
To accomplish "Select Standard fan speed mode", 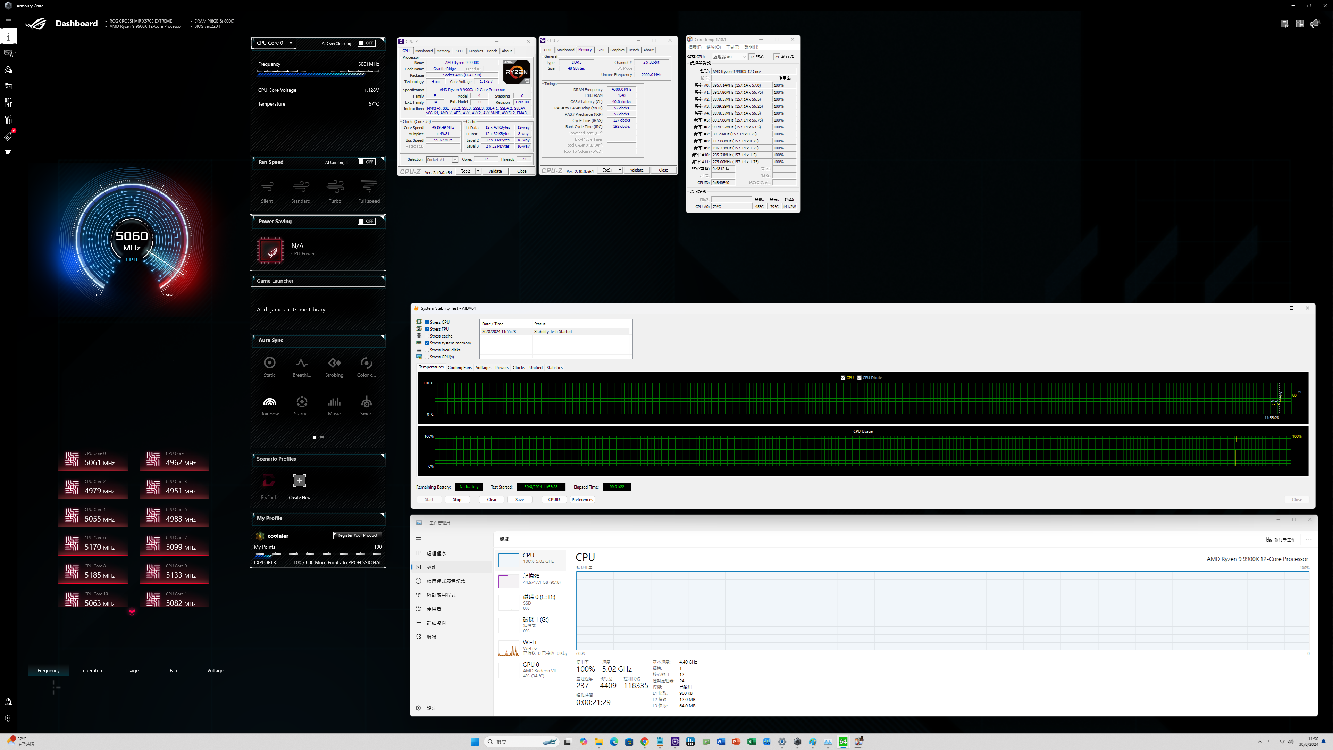I will pos(301,192).
